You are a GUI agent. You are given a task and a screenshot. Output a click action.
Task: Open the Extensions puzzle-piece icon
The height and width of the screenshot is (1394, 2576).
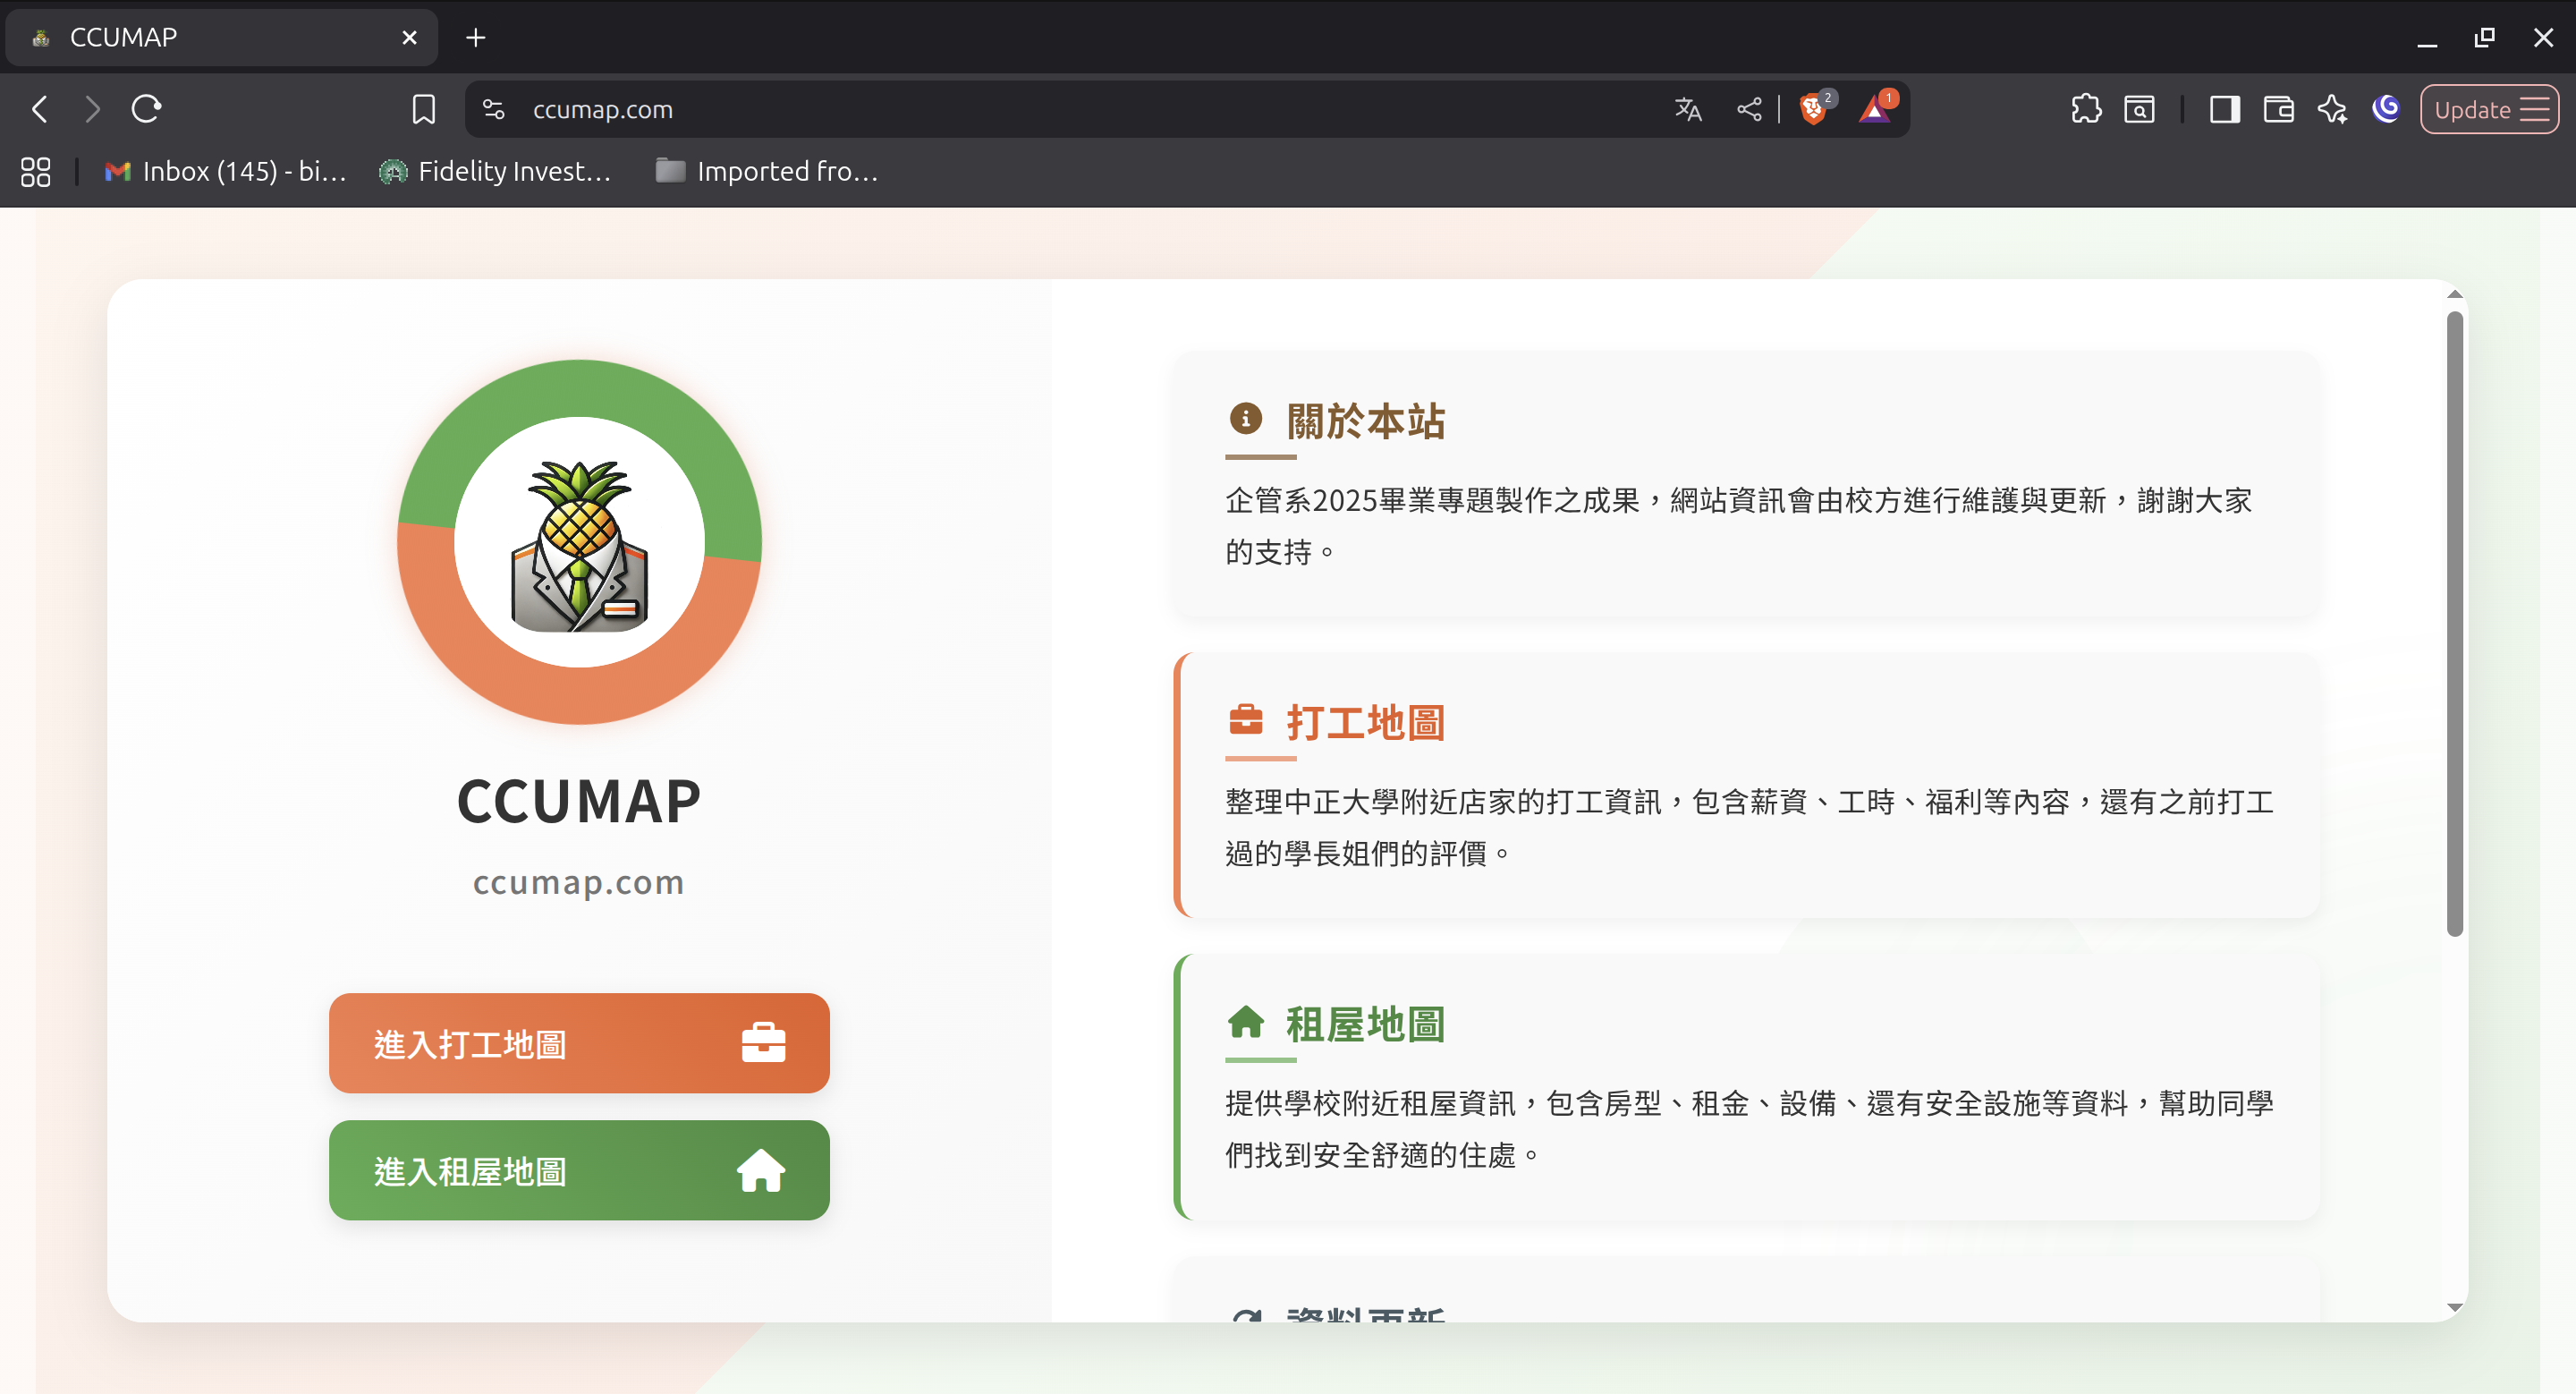(2086, 109)
